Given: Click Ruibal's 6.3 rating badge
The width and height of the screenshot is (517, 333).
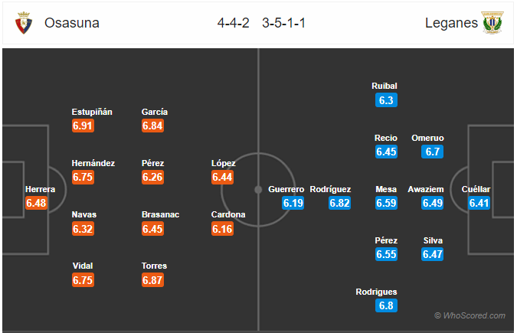Looking at the screenshot, I should [386, 100].
